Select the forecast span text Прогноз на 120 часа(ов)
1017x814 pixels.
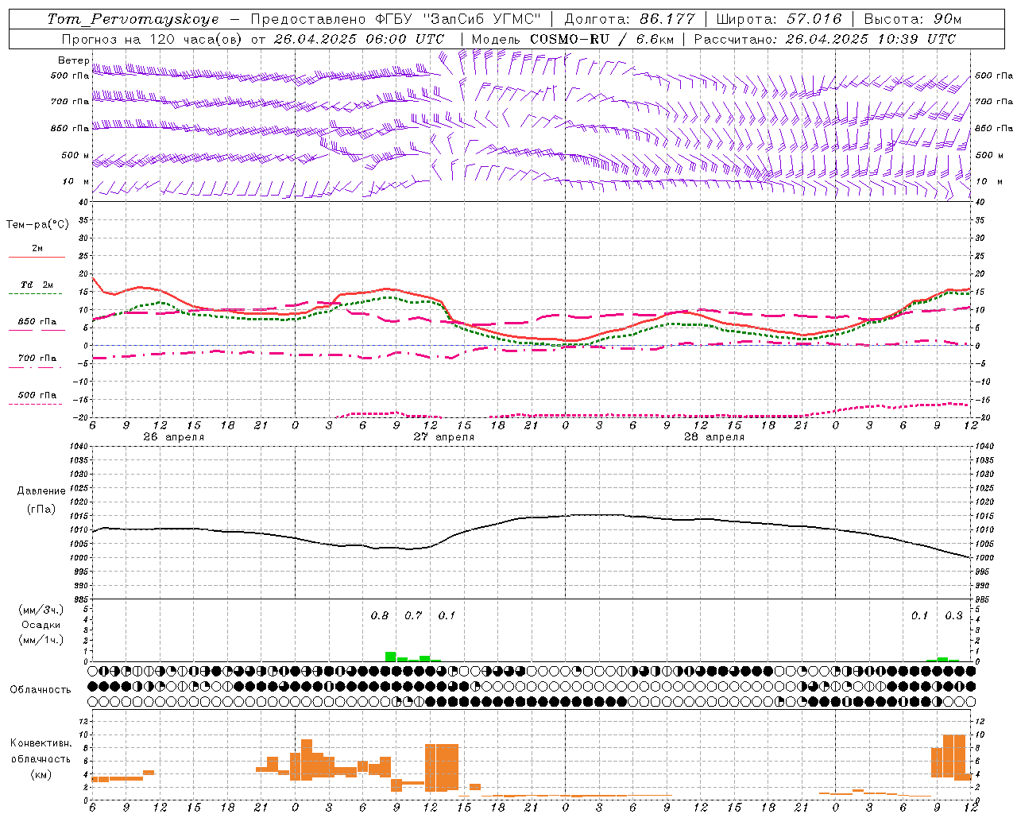click(x=153, y=39)
